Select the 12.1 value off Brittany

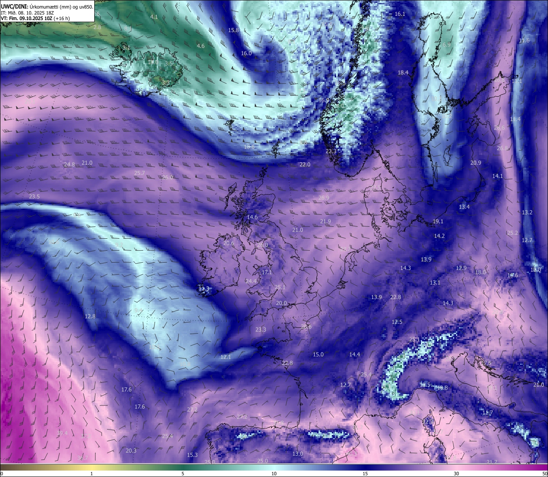pos(226,357)
